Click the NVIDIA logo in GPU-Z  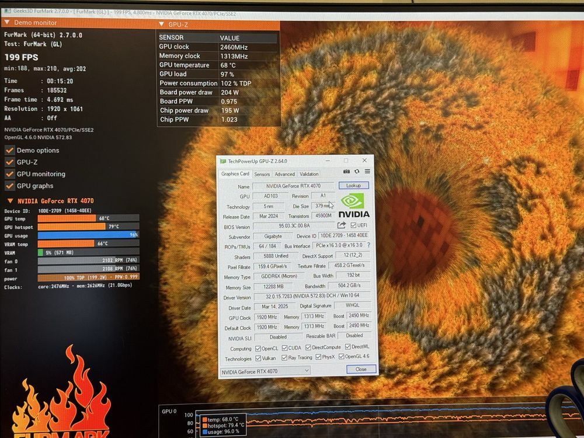click(353, 205)
